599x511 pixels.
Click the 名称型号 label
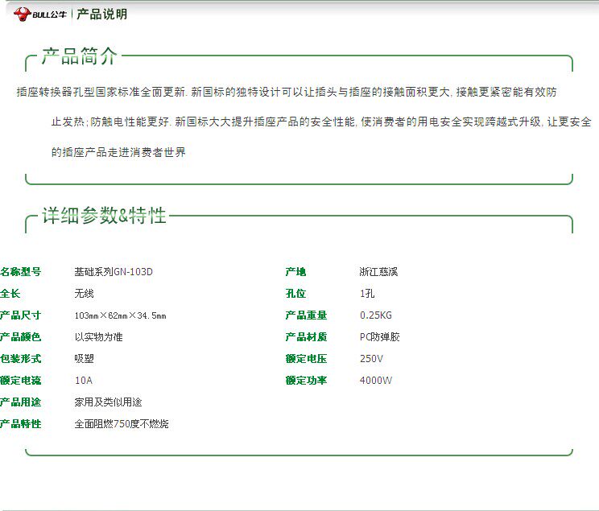(20, 272)
